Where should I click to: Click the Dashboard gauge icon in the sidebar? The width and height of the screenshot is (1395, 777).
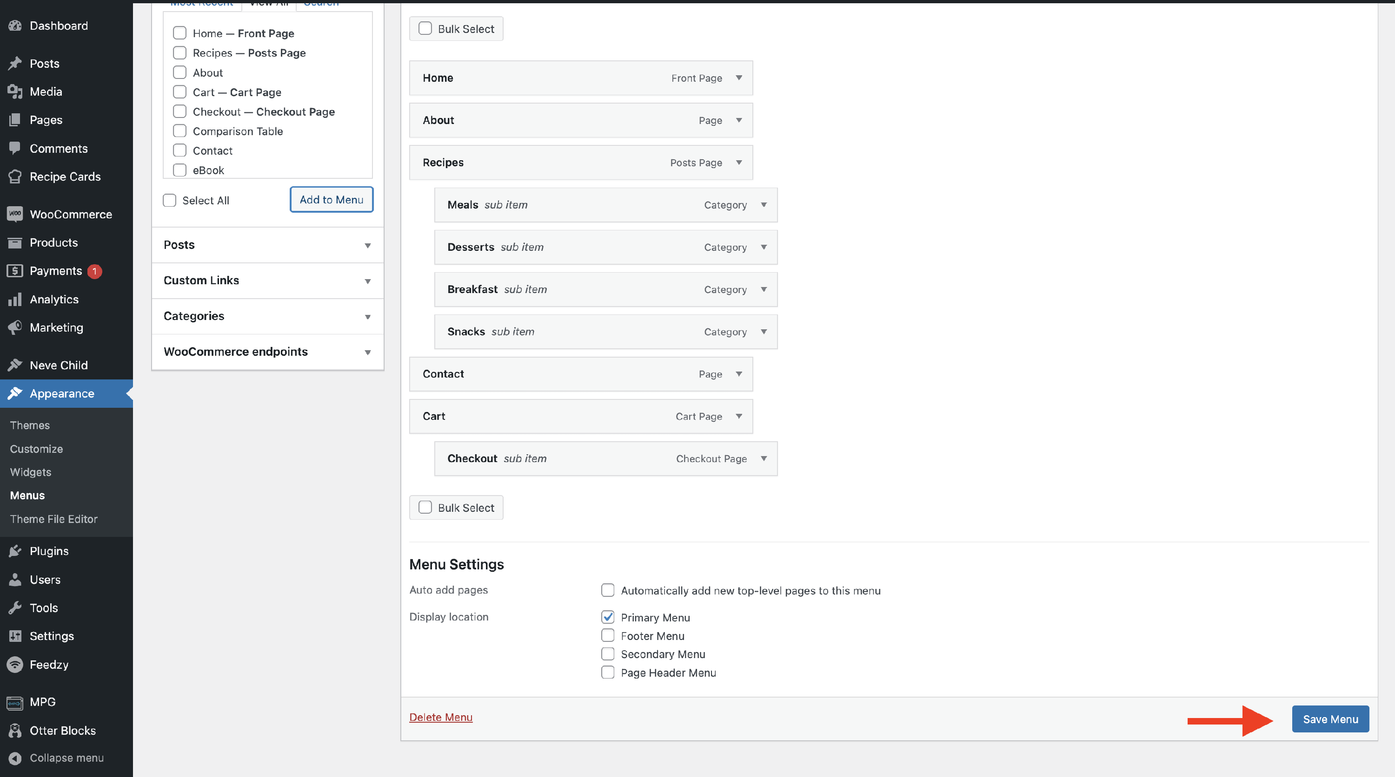tap(15, 26)
